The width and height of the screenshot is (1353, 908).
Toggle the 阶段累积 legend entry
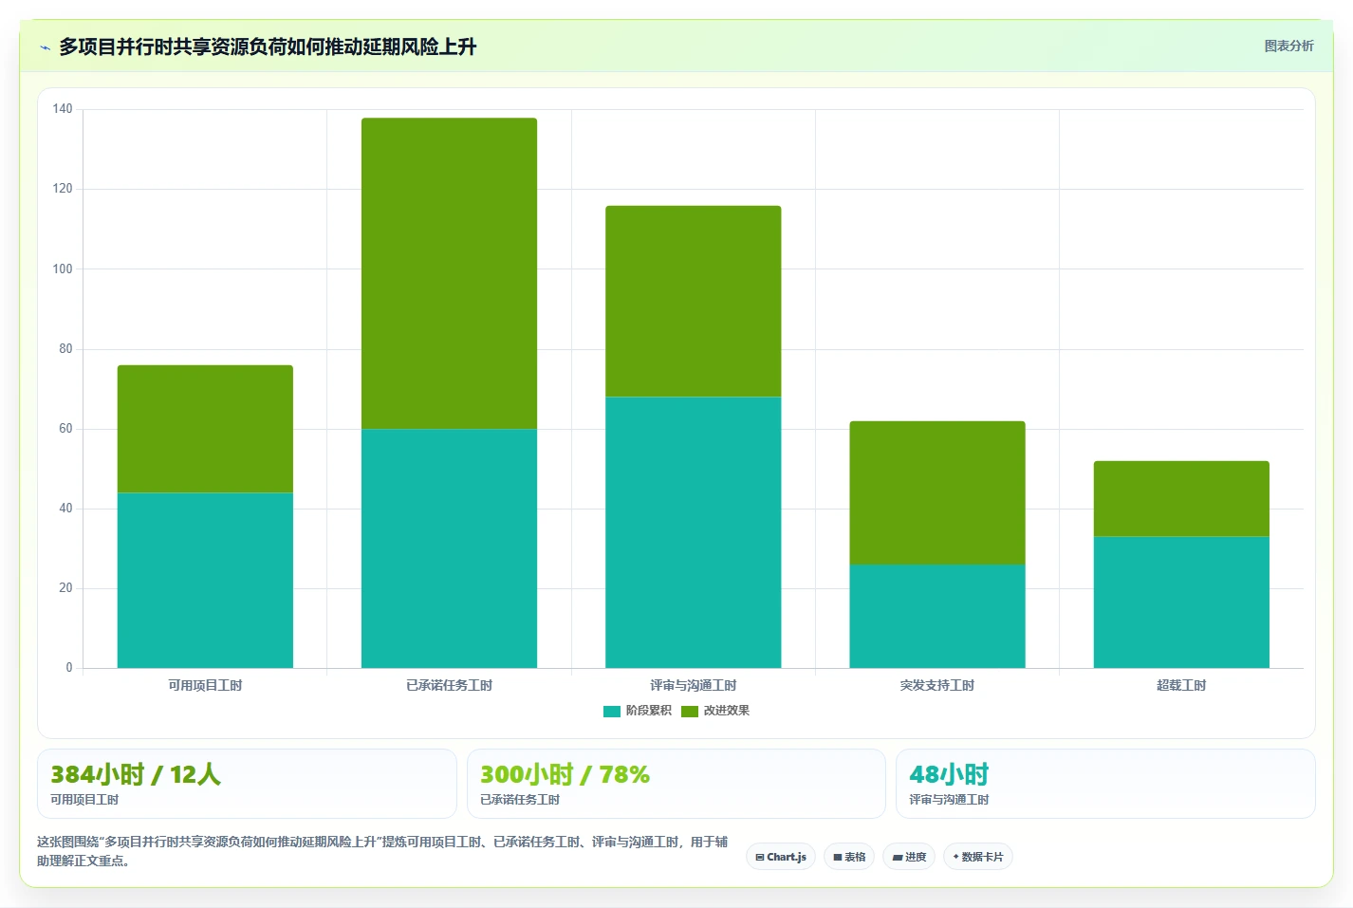click(638, 711)
